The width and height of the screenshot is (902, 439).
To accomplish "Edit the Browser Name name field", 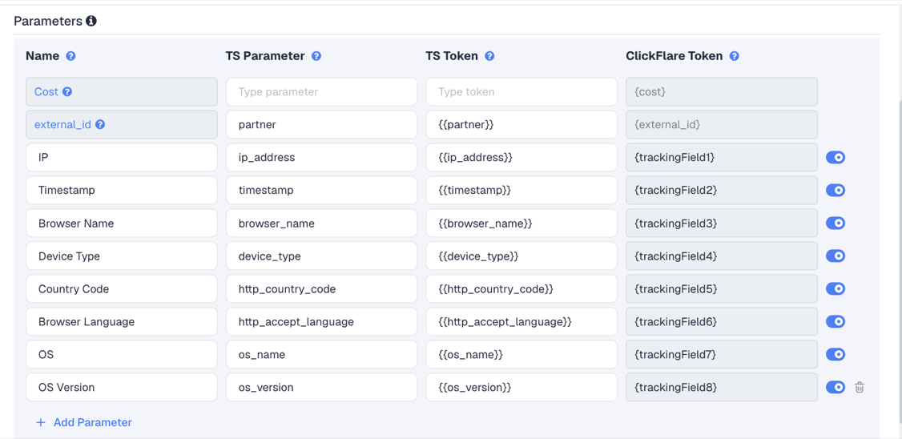I will click(x=122, y=223).
